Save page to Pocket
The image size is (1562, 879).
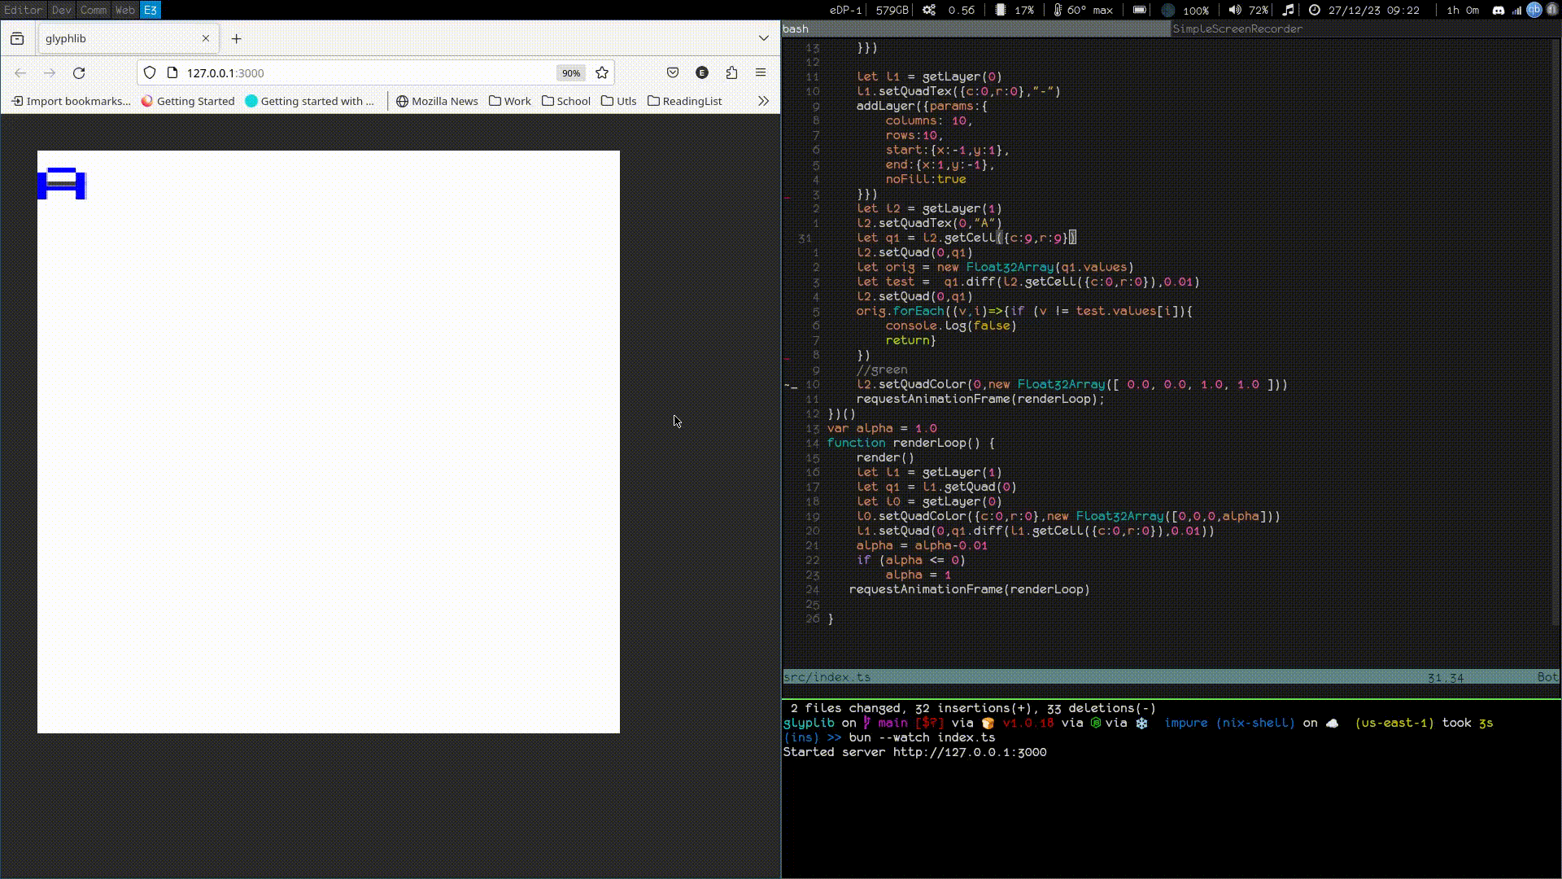coord(673,73)
